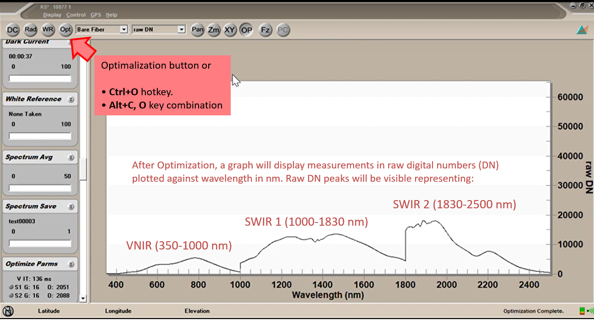Click the Spectrum Avg progress bar
594x320 pixels.
click(40, 188)
